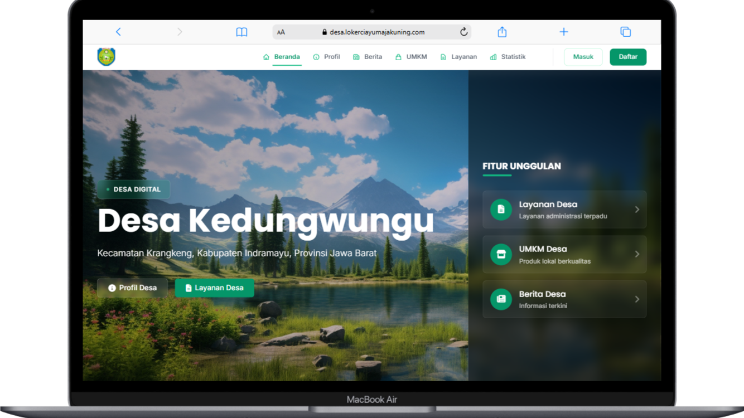Image resolution: width=744 pixels, height=418 pixels.
Task: Click the page reload icon
Action: (x=463, y=32)
